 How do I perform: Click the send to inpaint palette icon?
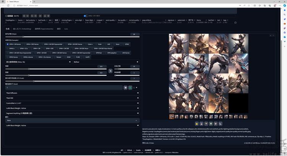(x=215, y=124)
